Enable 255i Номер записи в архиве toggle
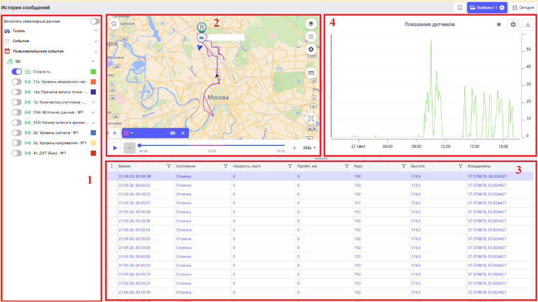The width and height of the screenshot is (538, 302). click(x=16, y=122)
